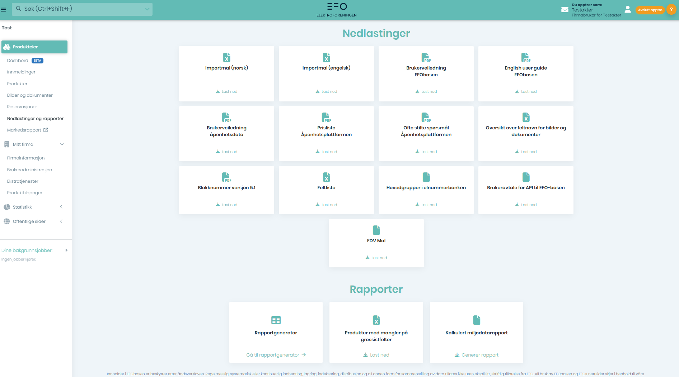This screenshot has width=679, height=377.
Task: Follow the Gå til rapportgenerator link
Action: [276, 355]
